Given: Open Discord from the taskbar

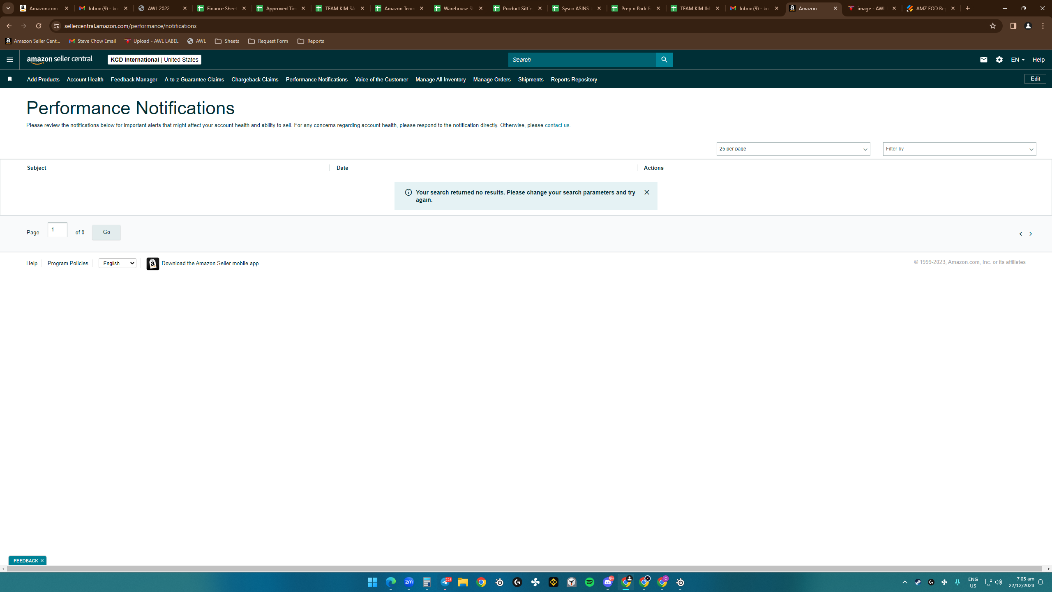Looking at the screenshot, I should [x=608, y=582].
